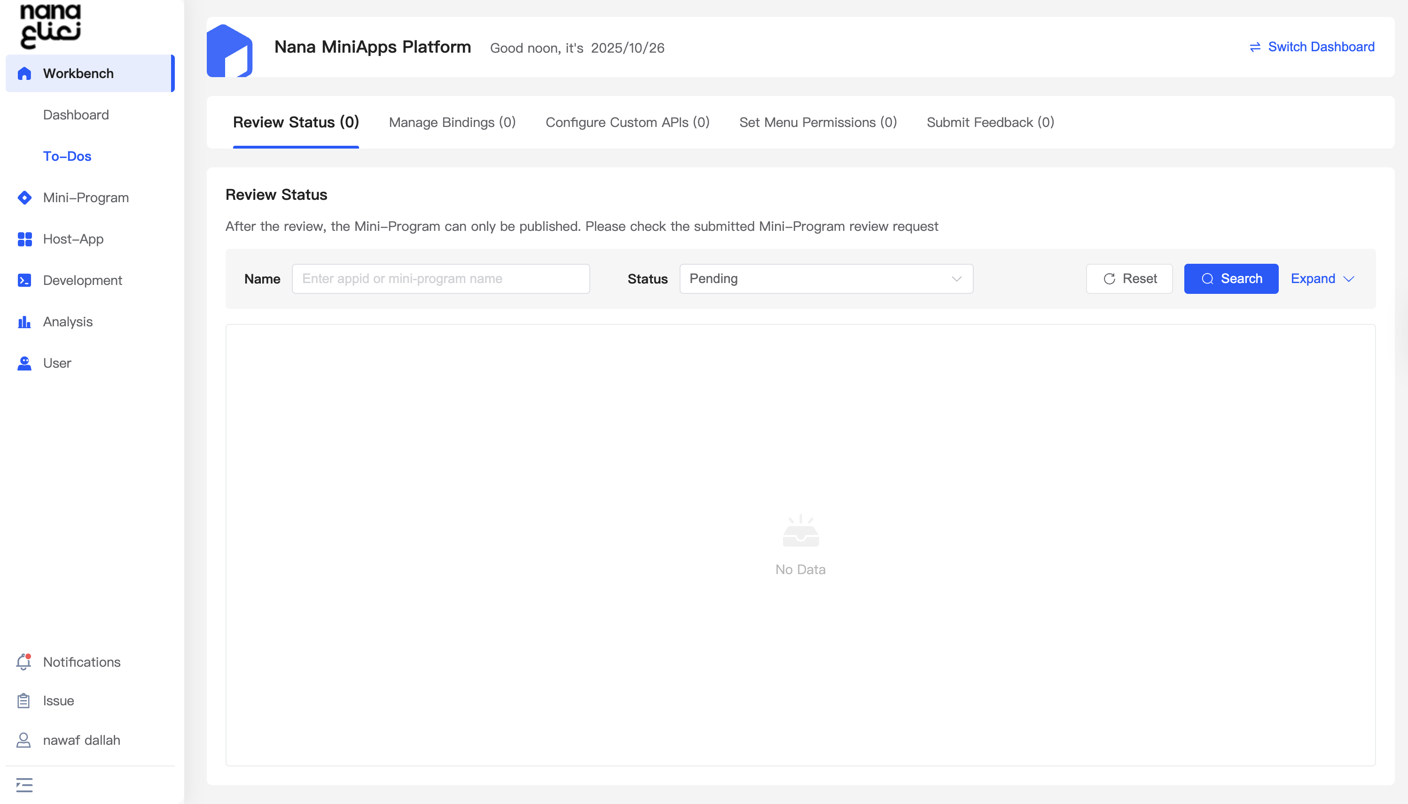Switch to Manage Bindings tab
The height and width of the screenshot is (804, 1408).
coord(452,123)
